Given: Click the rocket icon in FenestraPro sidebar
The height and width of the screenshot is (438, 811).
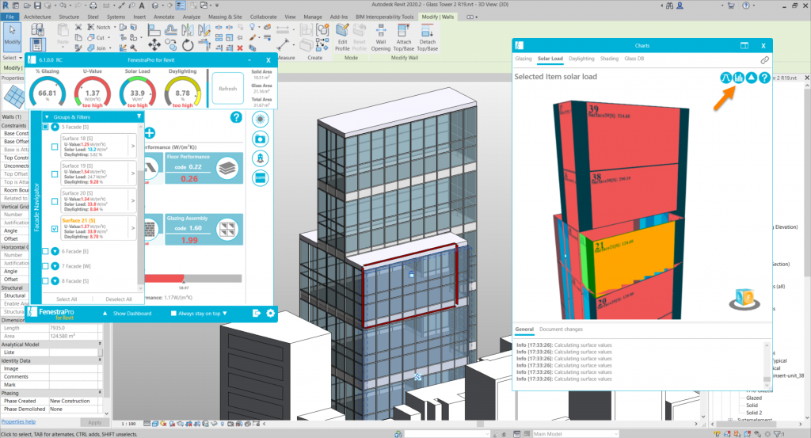Looking at the screenshot, I should click(x=260, y=158).
